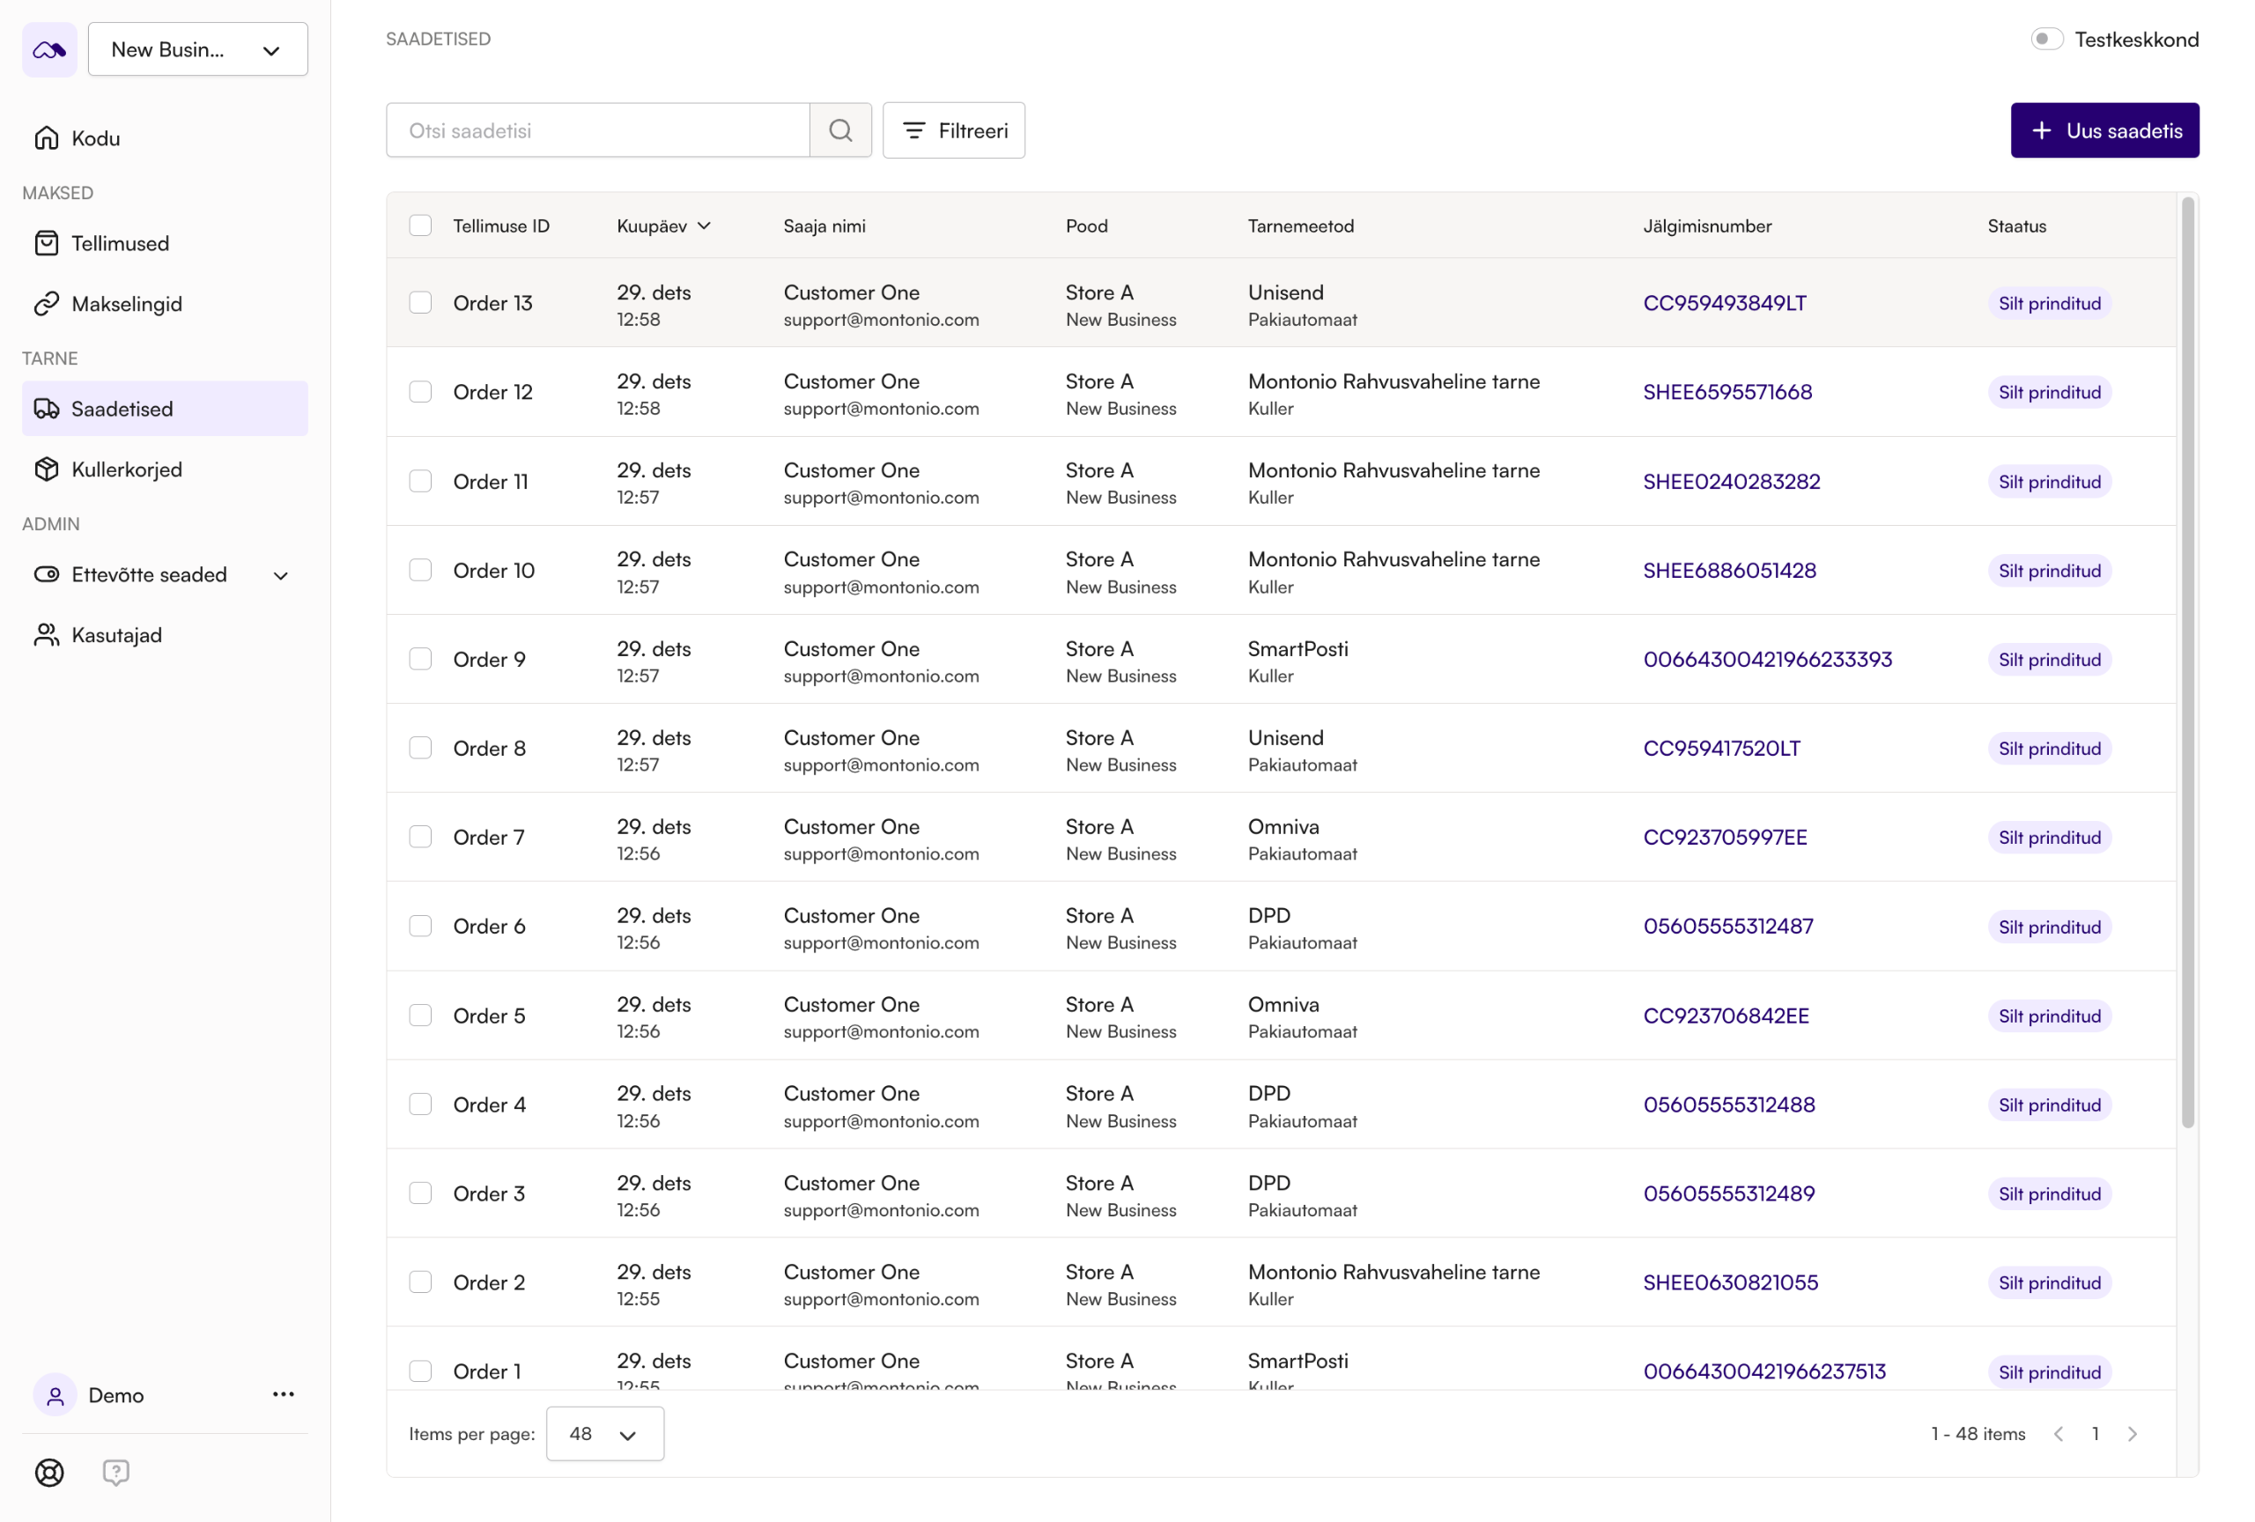Viewport: 2255px width, 1522px height.
Task: Toggle the Testkeskkond switch
Action: (2045, 40)
